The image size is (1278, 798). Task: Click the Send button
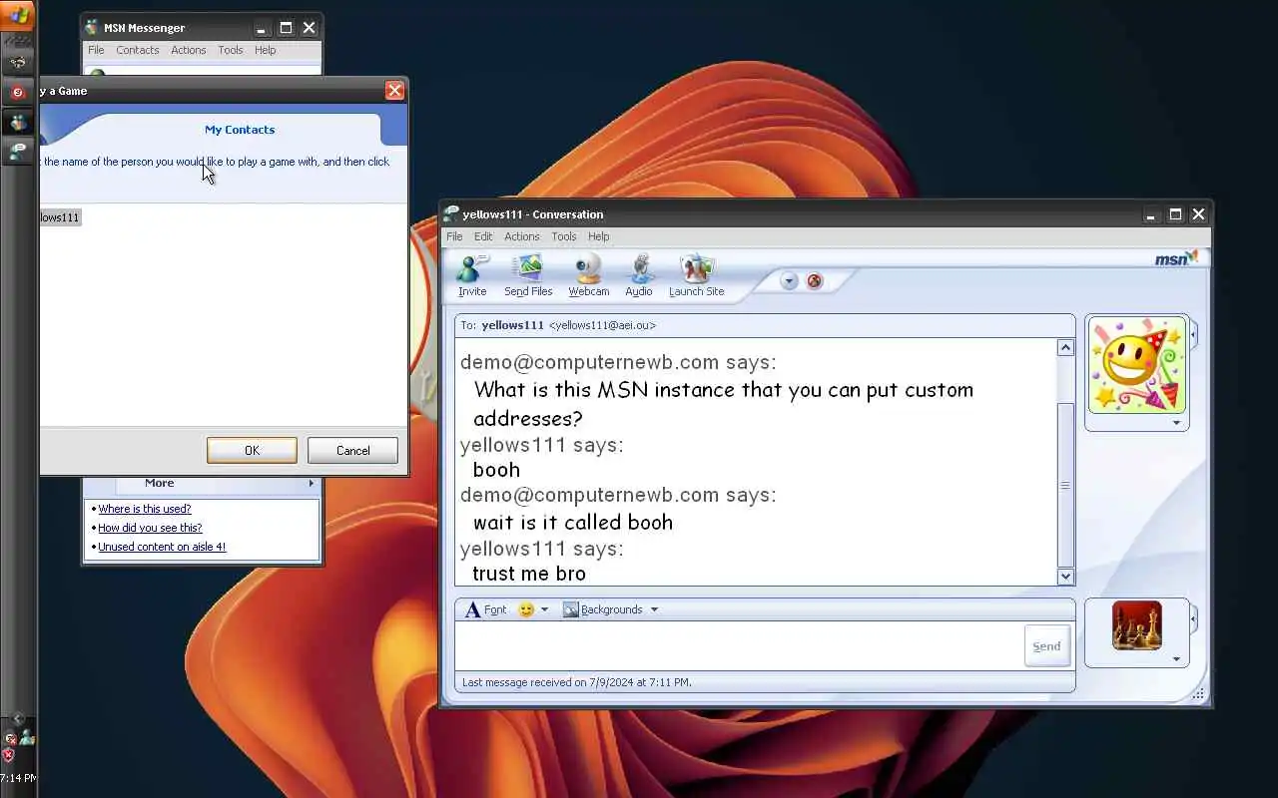(x=1046, y=646)
